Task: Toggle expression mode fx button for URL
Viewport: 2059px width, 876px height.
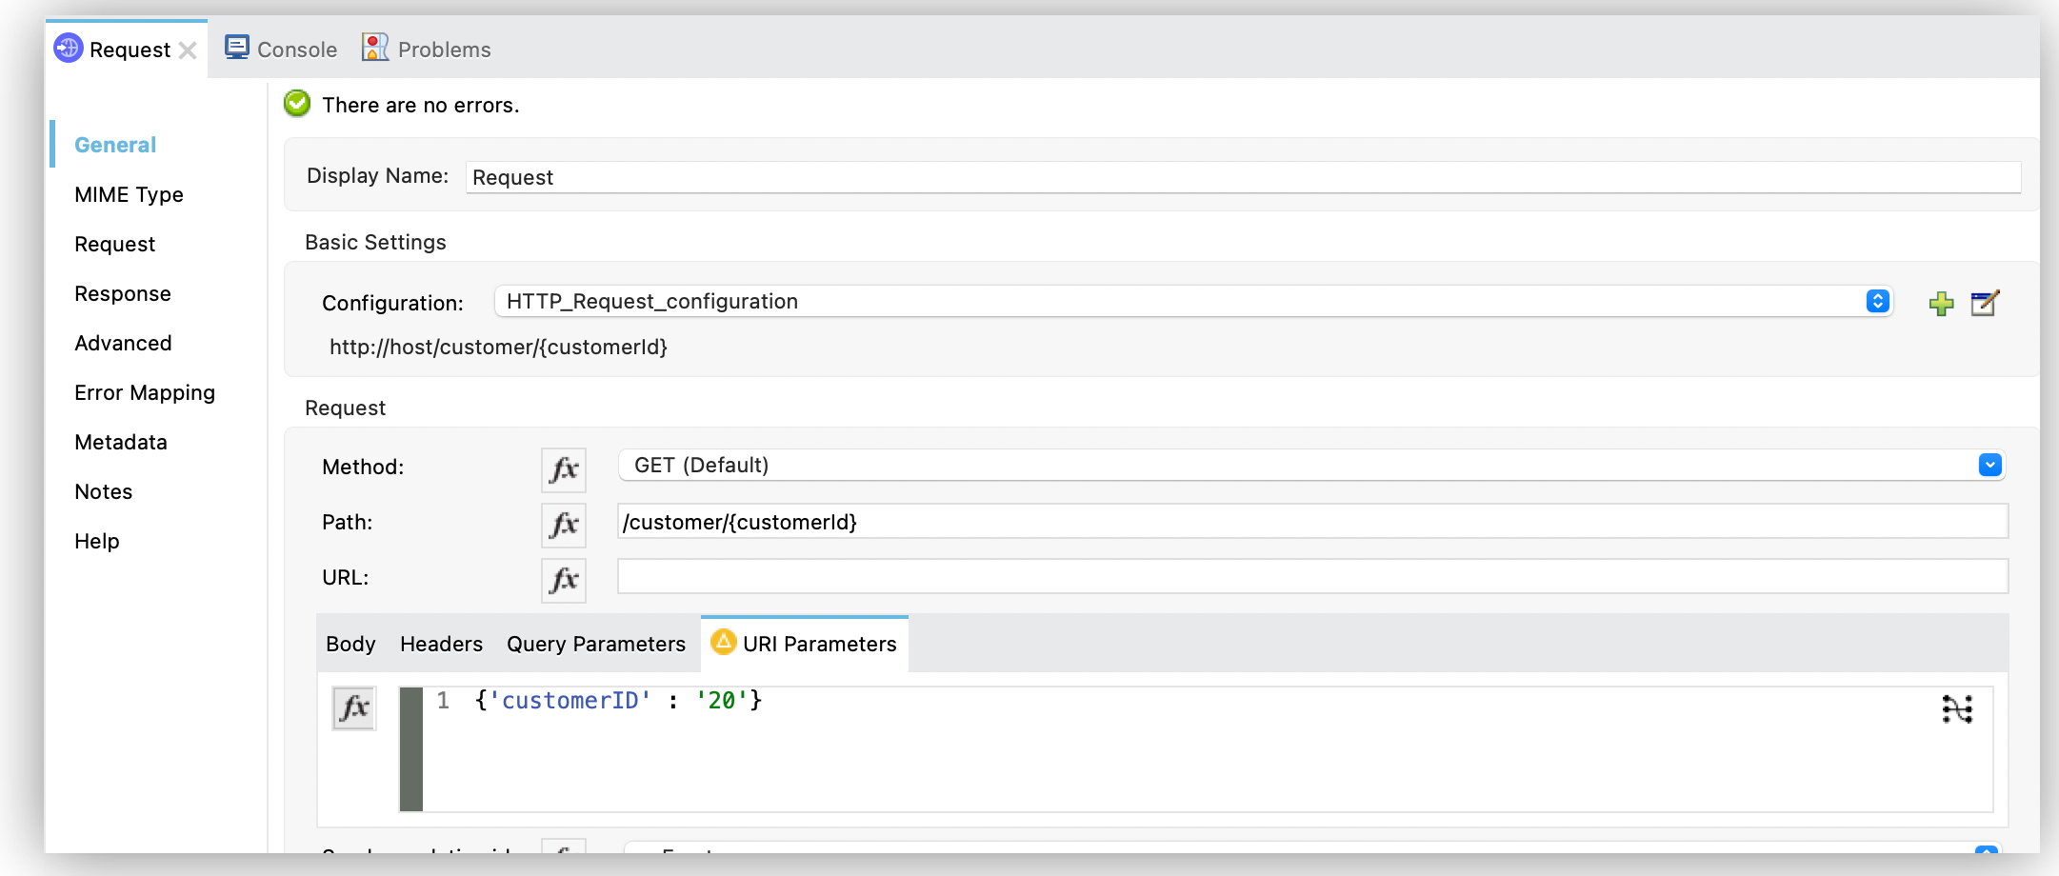Action: click(x=564, y=580)
